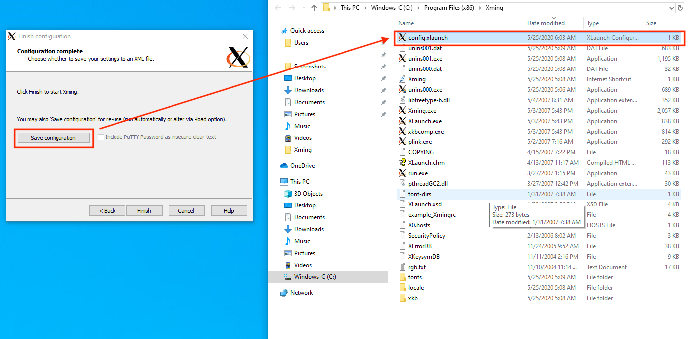
Task: Select Windows-C (C:) in navigation tree
Action: (315, 277)
